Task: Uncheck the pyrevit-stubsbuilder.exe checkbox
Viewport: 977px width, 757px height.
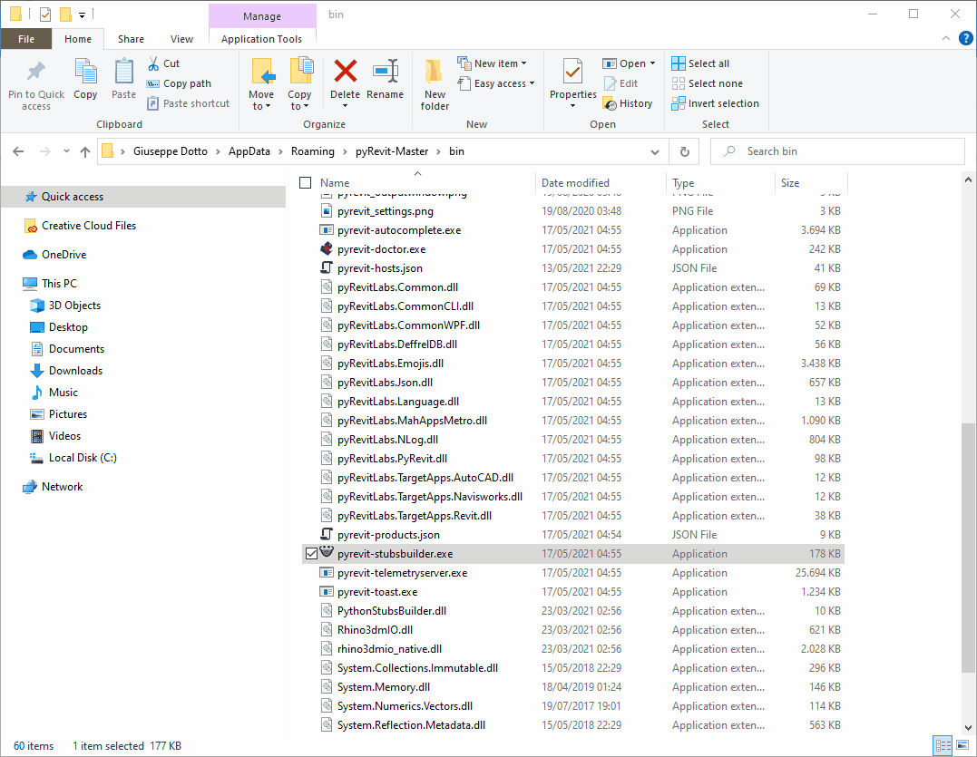Action: tap(311, 554)
